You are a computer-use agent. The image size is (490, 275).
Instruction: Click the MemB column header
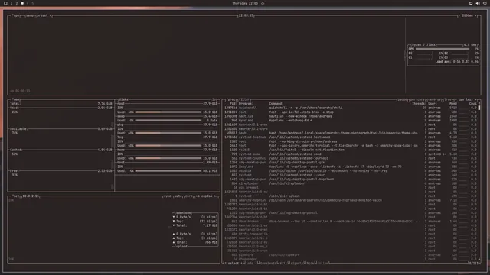point(453,104)
